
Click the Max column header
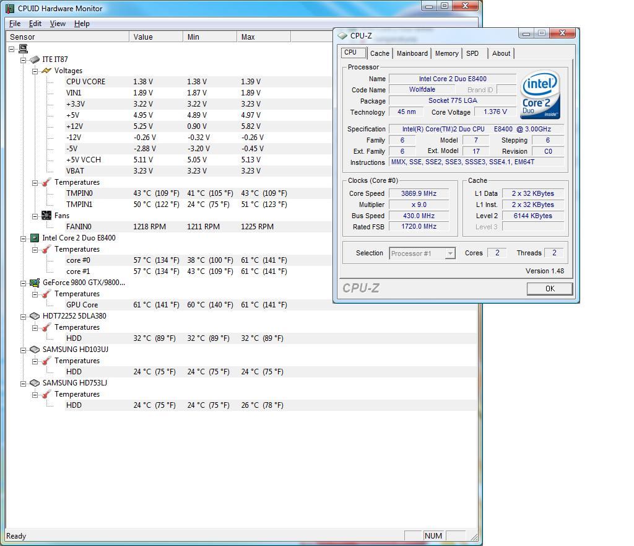pos(264,37)
